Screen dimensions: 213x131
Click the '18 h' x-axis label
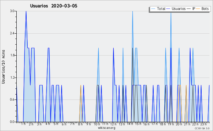pos(163,124)
